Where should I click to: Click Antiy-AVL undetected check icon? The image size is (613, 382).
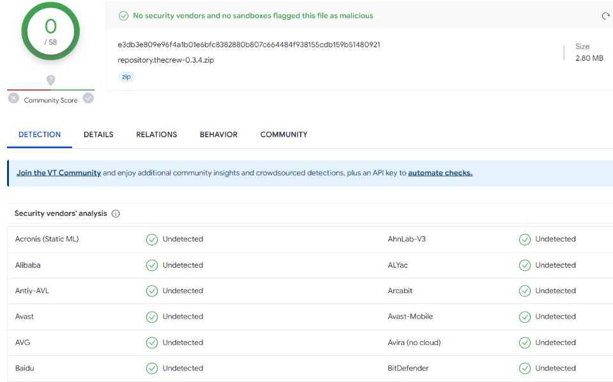(152, 291)
